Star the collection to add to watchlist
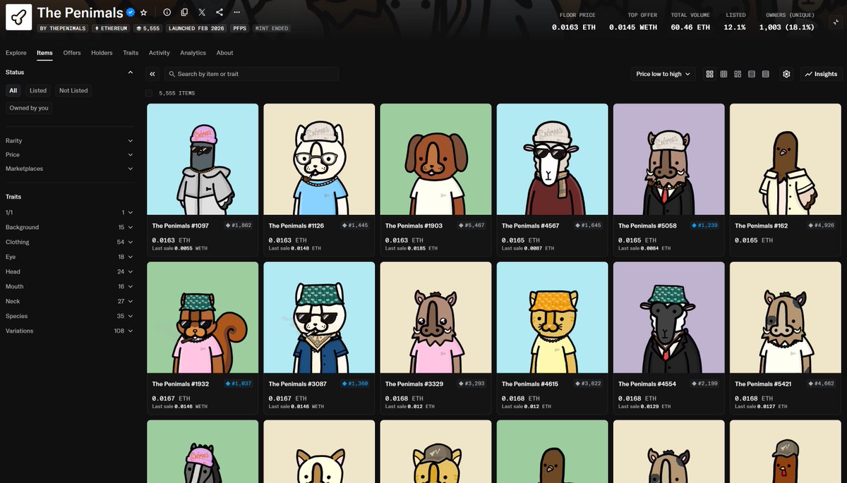The image size is (847, 483). click(144, 13)
